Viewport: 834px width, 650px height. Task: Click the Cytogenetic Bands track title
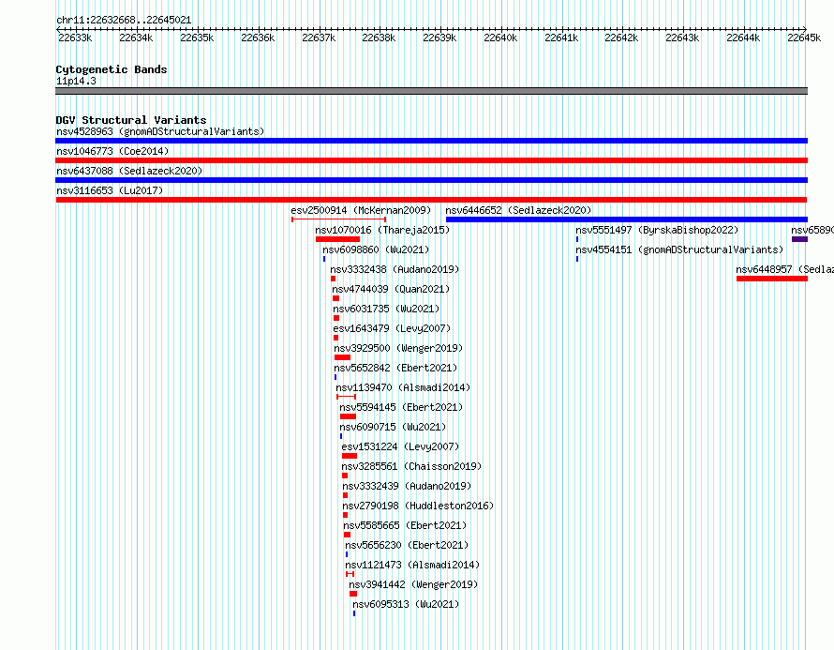112,69
